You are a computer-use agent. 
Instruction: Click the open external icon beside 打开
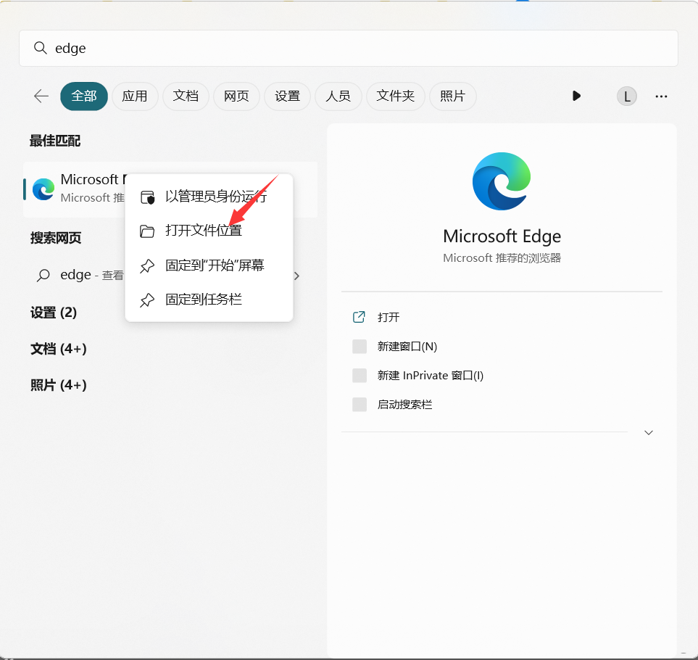click(359, 317)
